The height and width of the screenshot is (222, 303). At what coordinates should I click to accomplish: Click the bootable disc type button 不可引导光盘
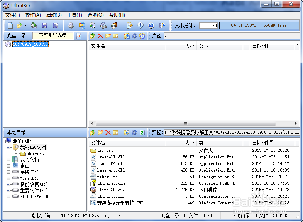[x=53, y=35]
